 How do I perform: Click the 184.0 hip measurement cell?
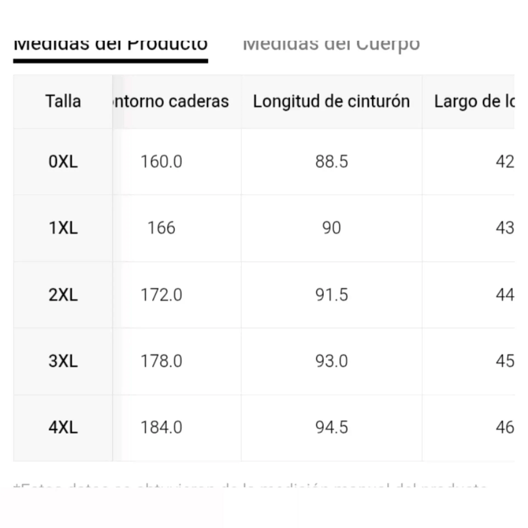point(161,427)
